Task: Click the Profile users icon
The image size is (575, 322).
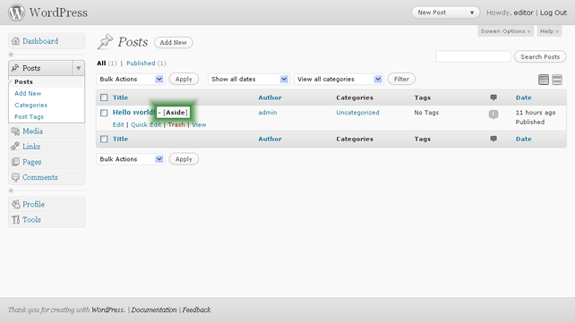Action: point(15,204)
